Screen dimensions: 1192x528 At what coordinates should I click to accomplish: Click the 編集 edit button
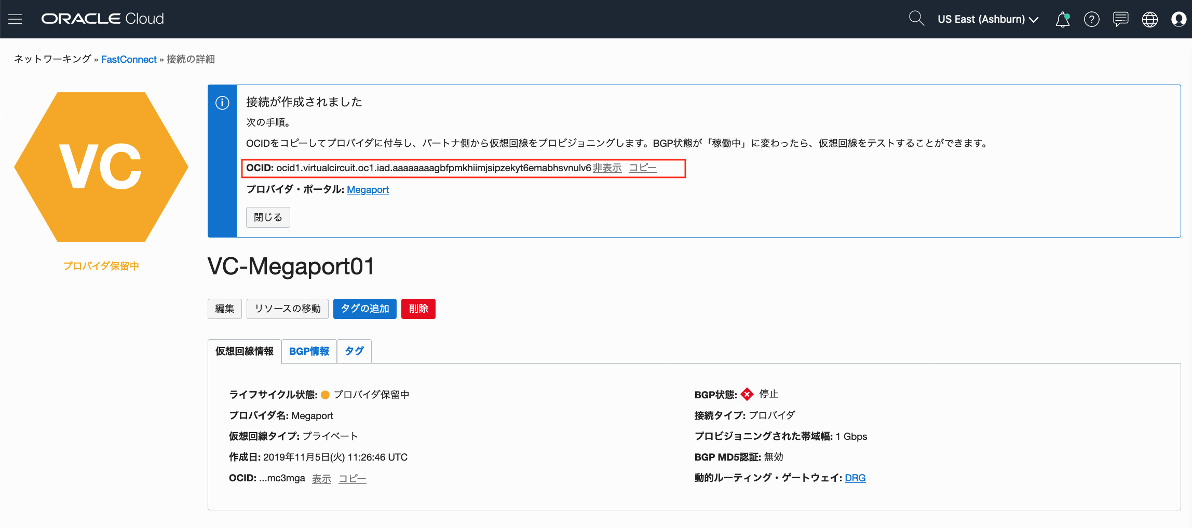coord(225,309)
